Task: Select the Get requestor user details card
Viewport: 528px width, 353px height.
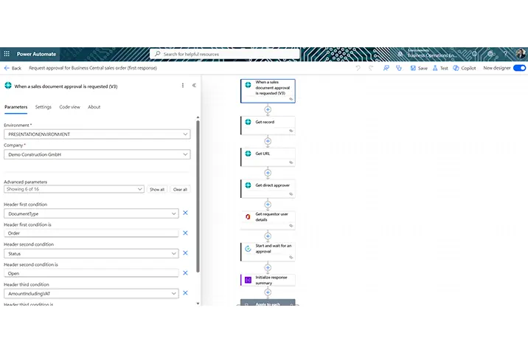Action: 268,220
